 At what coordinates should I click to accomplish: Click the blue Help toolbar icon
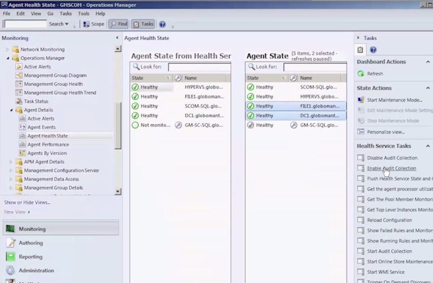[162, 24]
